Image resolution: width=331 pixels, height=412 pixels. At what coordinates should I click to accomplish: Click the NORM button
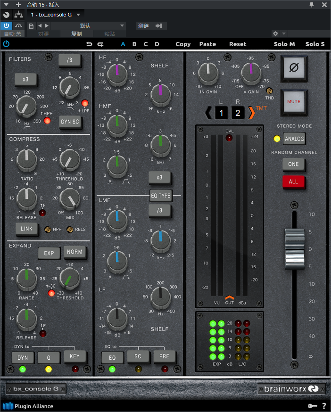74,252
